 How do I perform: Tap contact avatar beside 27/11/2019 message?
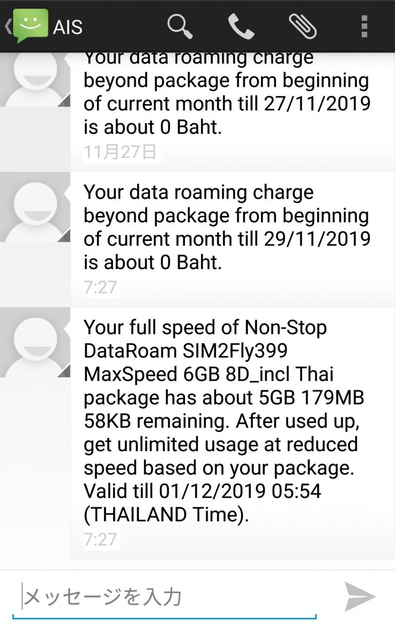(35, 79)
